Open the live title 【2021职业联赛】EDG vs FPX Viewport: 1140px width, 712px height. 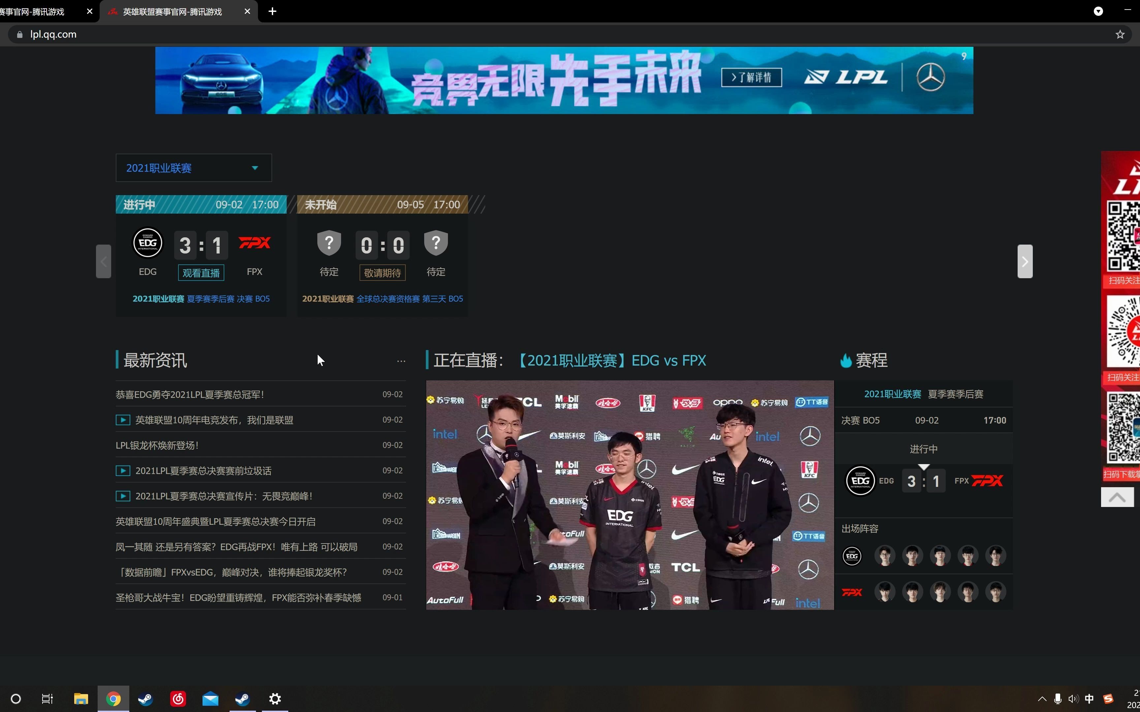[612, 361]
